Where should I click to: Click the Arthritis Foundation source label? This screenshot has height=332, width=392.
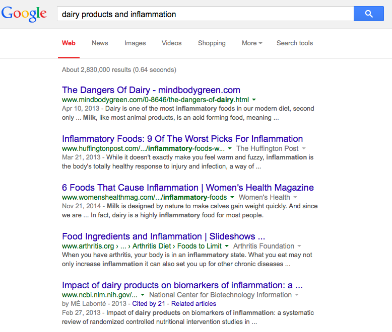point(264,246)
